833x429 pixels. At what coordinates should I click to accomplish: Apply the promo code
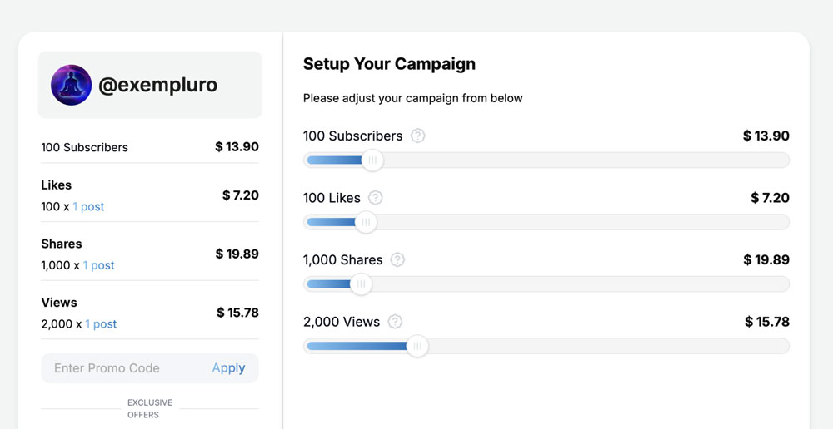pyautogui.click(x=228, y=368)
